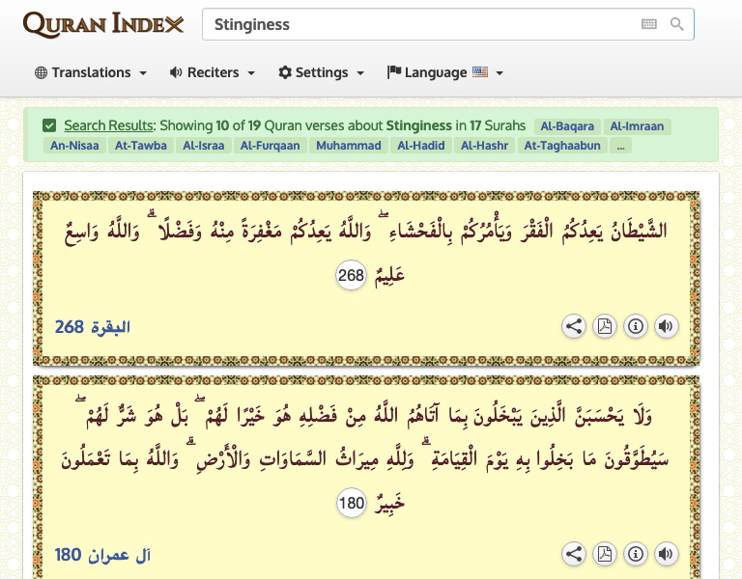The image size is (742, 579).
Task: Open PDF icon for verse Al-Imraan 180
Action: pos(605,554)
